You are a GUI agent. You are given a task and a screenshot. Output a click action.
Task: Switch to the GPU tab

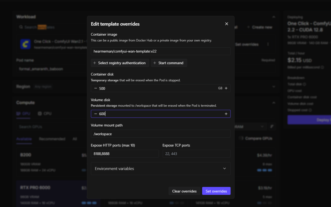click(x=23, y=114)
